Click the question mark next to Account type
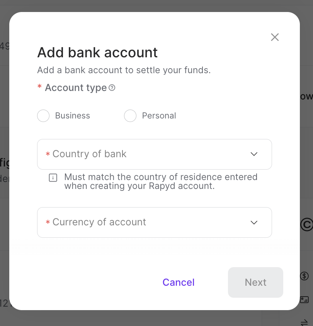Image resolution: width=313 pixels, height=326 pixels. [x=112, y=88]
